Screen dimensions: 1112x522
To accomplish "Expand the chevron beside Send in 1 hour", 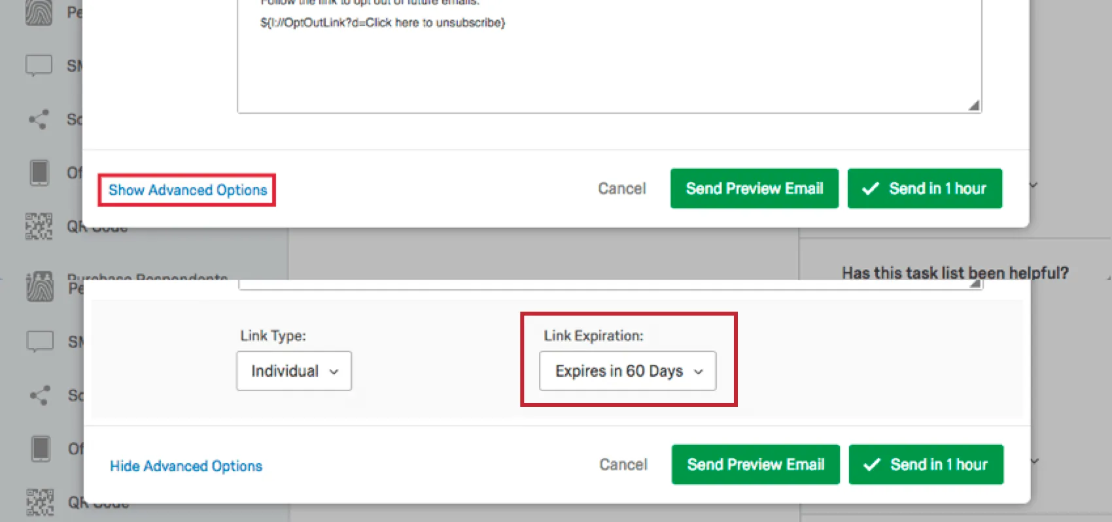I will coord(1032,186).
